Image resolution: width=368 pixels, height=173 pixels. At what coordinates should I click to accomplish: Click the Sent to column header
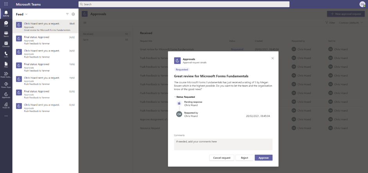tap(332, 41)
